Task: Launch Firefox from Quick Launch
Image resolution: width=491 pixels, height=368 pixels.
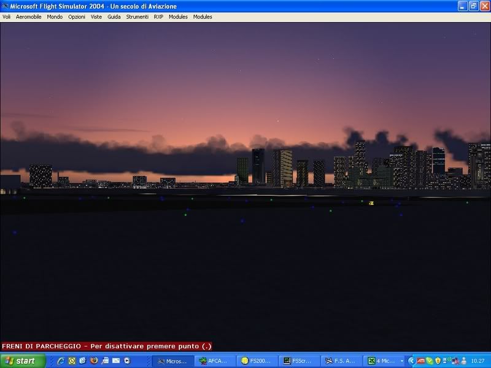Action: [94, 361]
